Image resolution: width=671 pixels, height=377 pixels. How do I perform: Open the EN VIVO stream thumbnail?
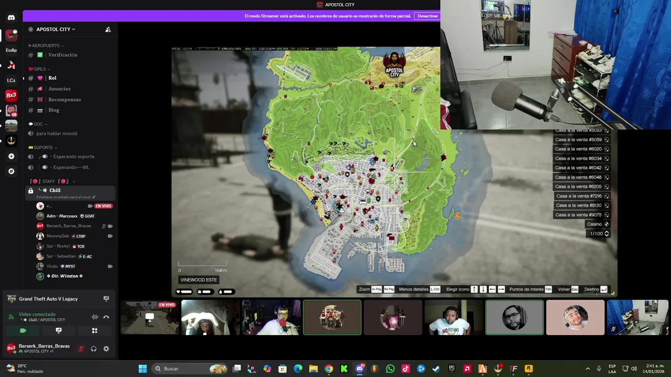[x=149, y=317]
